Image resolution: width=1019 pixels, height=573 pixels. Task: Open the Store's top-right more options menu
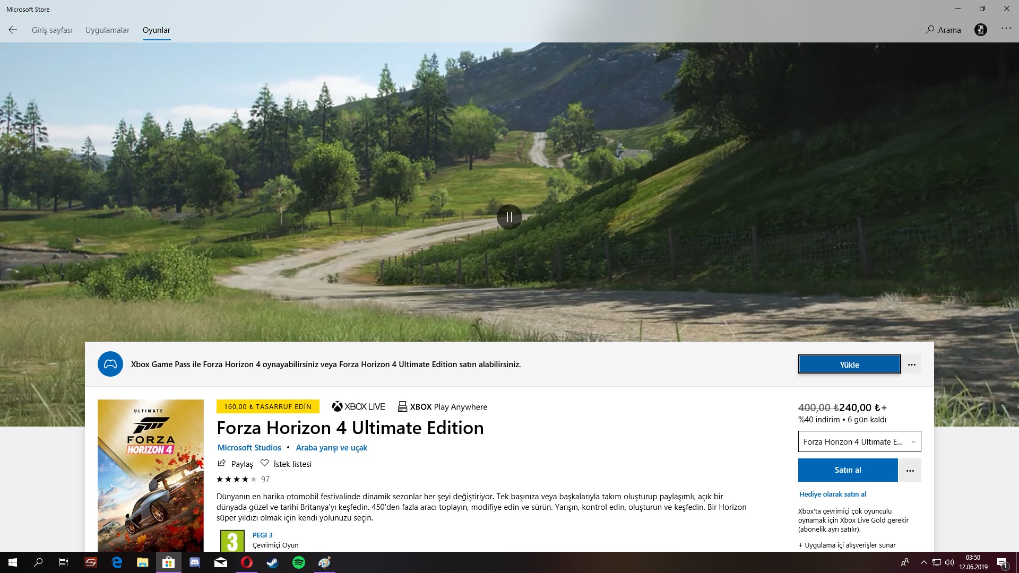pyautogui.click(x=1006, y=29)
